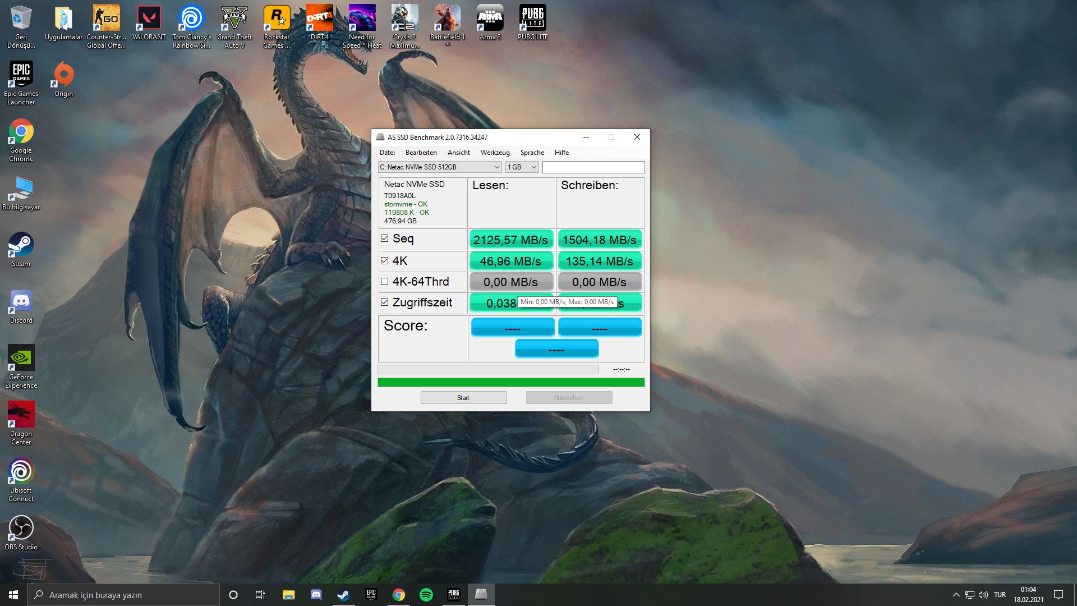This screenshot has width=1077, height=606.
Task: Minimize the AS SSD Benchmark window
Action: point(586,137)
